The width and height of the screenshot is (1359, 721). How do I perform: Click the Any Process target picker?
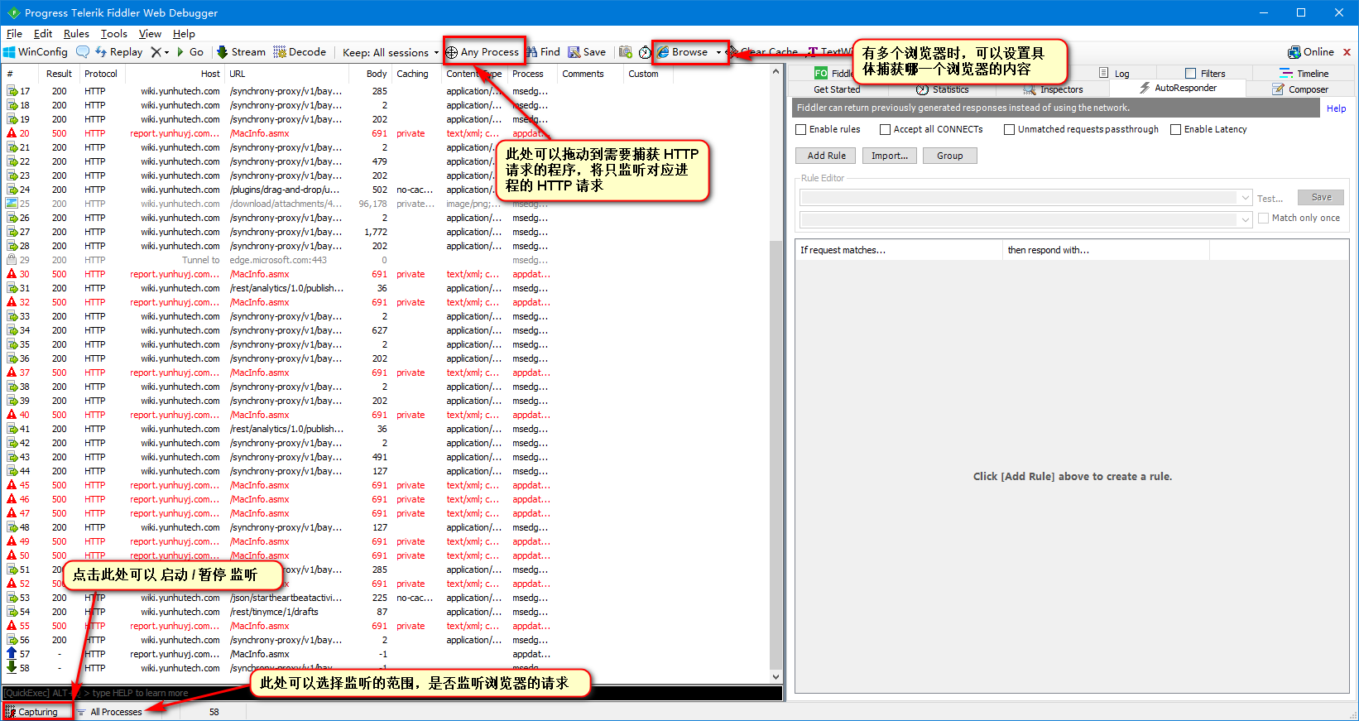[483, 52]
